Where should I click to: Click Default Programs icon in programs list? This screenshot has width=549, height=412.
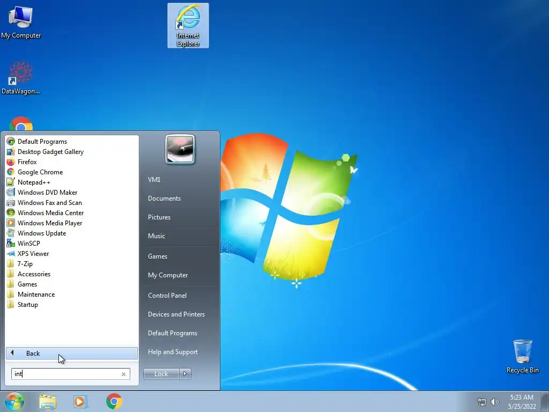pos(11,142)
